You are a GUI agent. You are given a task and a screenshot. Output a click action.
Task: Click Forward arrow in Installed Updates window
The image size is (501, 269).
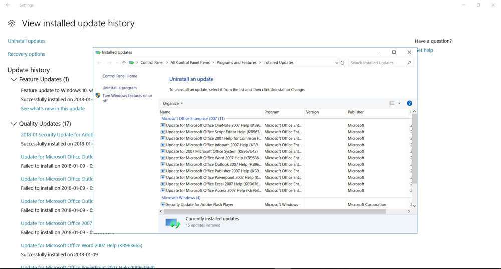(109, 63)
